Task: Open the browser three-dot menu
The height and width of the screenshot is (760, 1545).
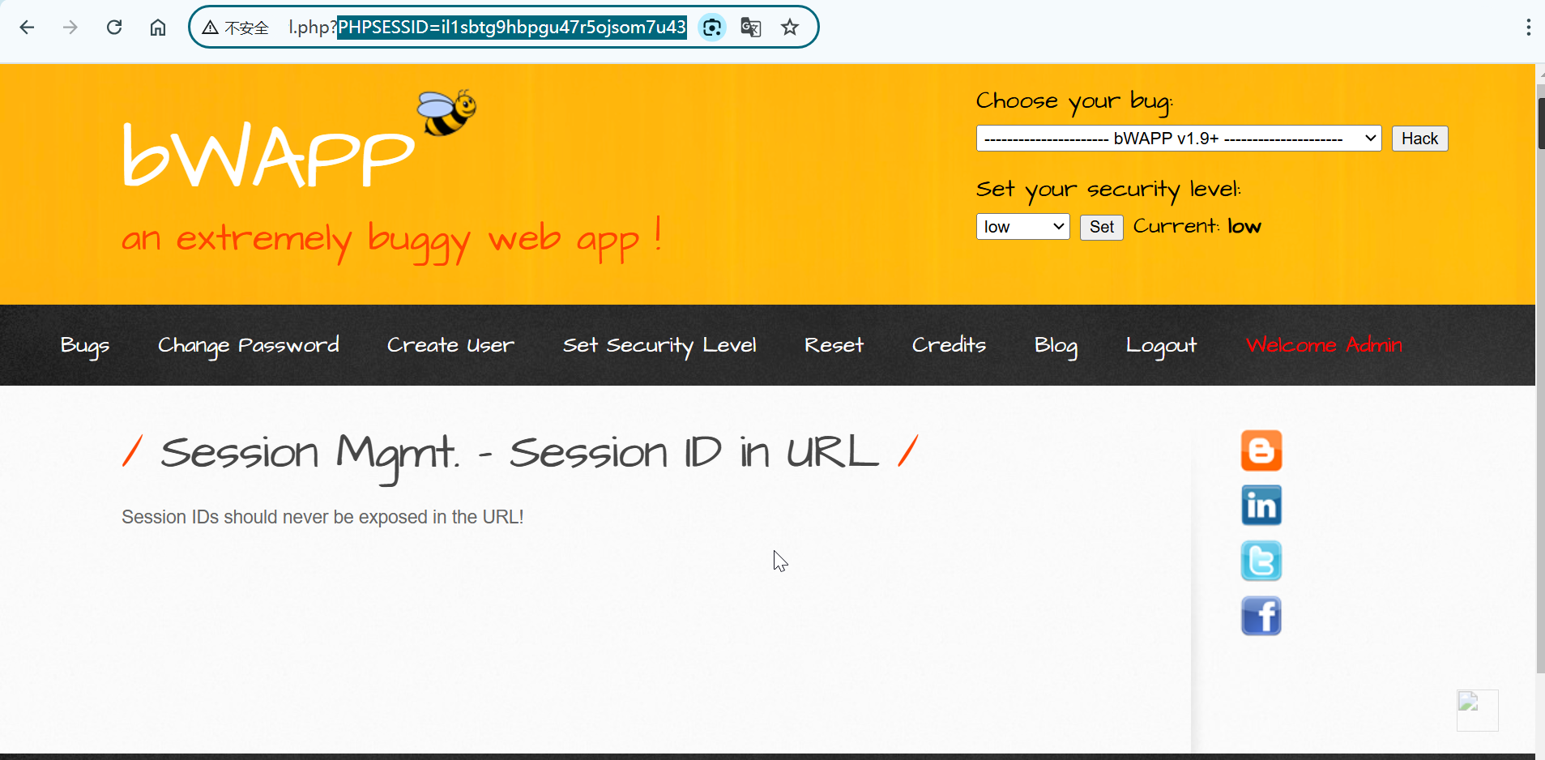Action: (1528, 28)
